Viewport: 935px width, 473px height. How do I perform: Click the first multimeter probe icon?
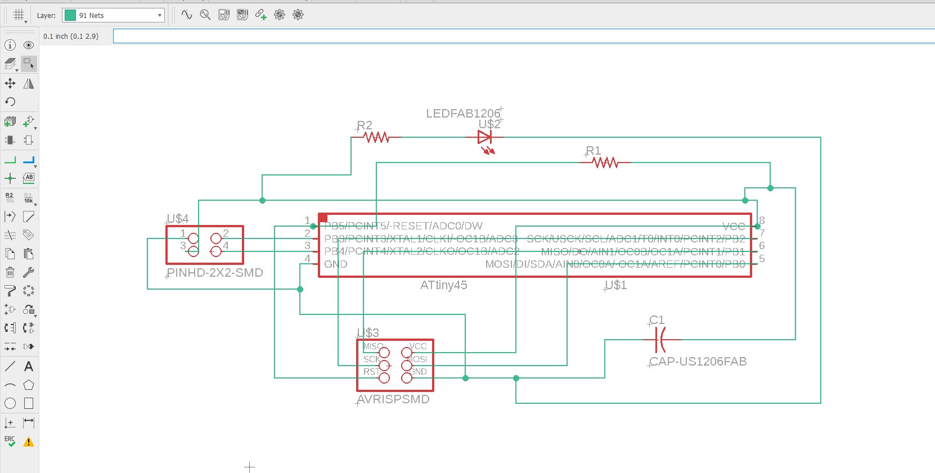click(224, 15)
